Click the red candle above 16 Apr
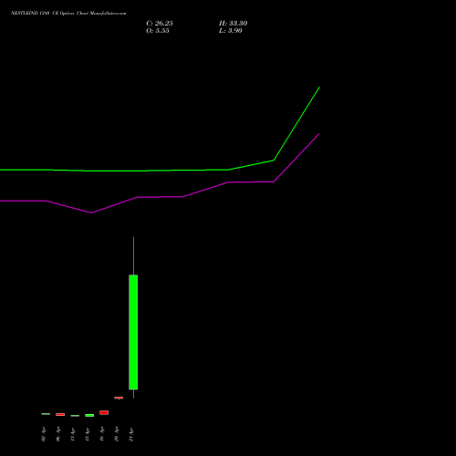The image size is (456, 456). point(104,412)
